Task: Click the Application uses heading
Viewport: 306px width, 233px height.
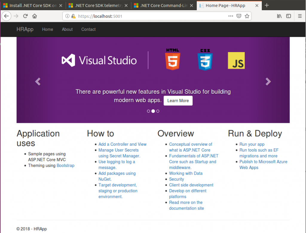Action: click(38, 138)
